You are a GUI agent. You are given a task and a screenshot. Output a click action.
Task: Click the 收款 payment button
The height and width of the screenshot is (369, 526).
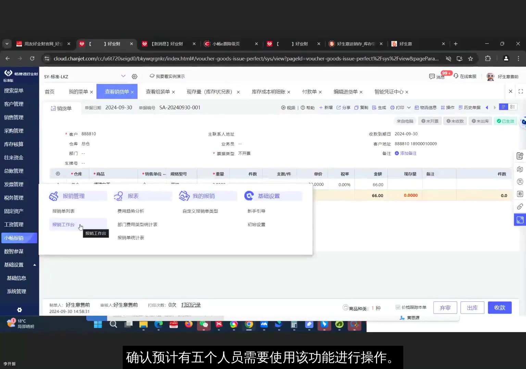500,307
